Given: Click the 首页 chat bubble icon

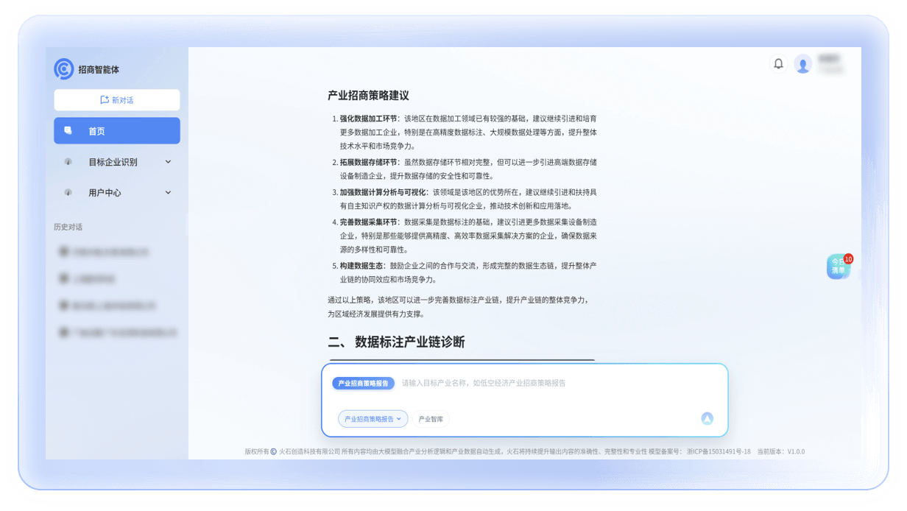Looking at the screenshot, I should 68,130.
